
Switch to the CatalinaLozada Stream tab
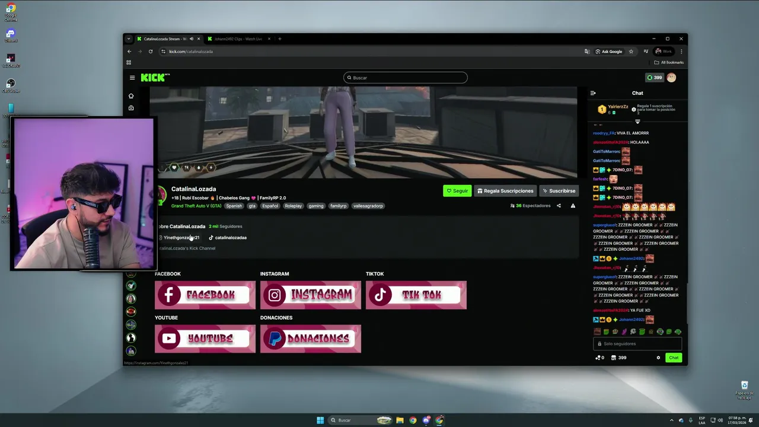(169, 39)
